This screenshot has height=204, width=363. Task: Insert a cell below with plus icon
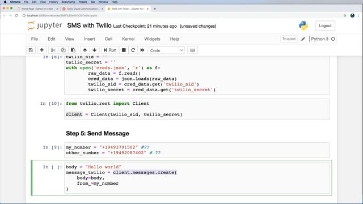point(42,50)
